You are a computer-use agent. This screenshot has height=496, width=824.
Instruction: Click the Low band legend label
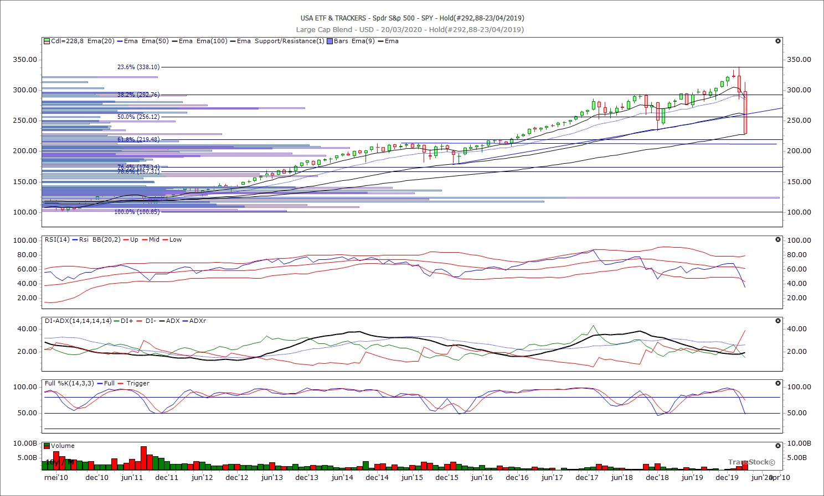click(176, 239)
